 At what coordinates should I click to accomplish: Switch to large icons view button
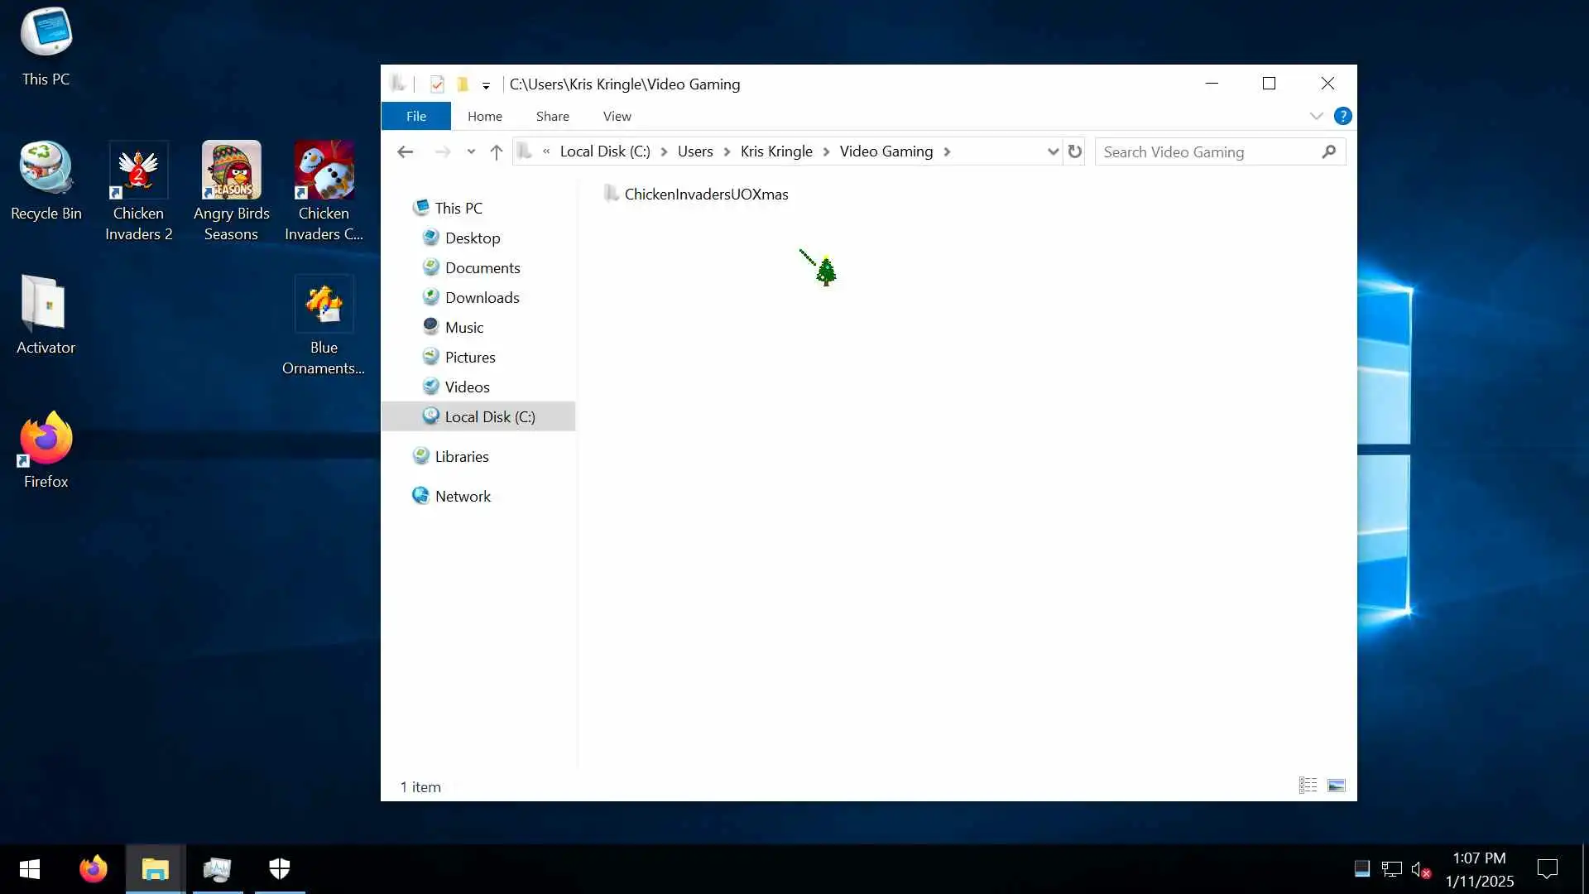click(1336, 786)
